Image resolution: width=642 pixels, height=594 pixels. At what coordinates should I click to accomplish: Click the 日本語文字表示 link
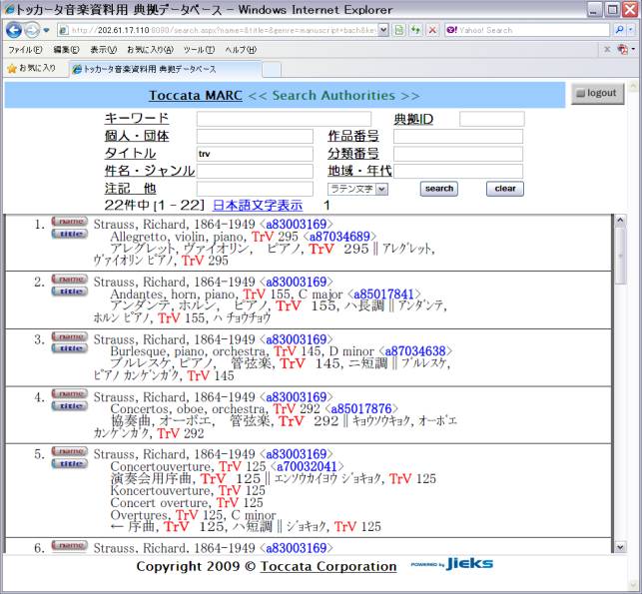pos(258,205)
